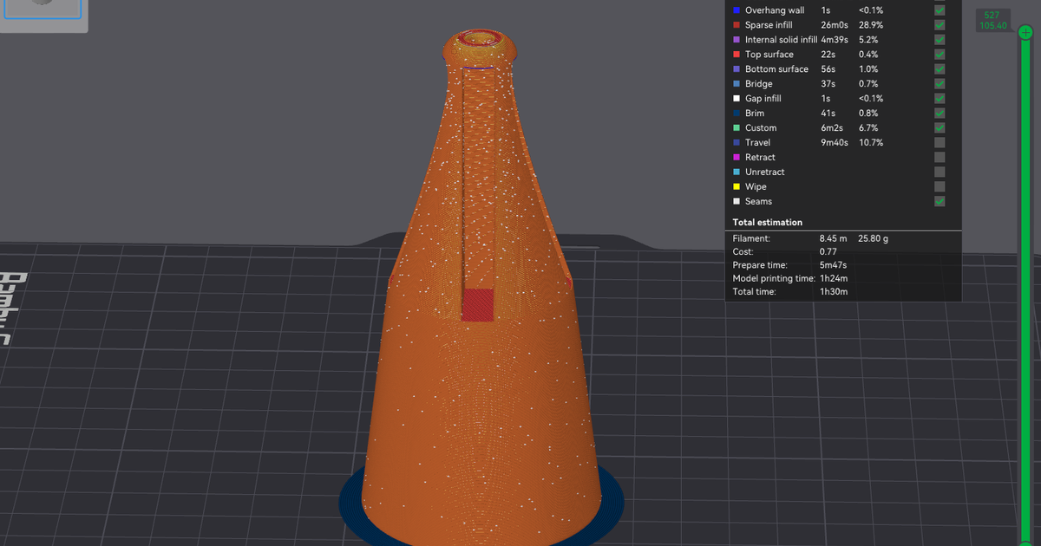This screenshot has height=546, width=1041.
Task: Show Wipe moves using its checkbox
Action: tap(940, 186)
